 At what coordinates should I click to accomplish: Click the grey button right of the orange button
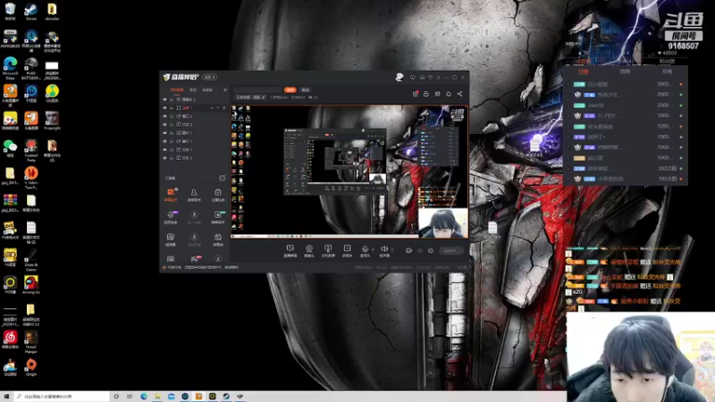coord(306,90)
